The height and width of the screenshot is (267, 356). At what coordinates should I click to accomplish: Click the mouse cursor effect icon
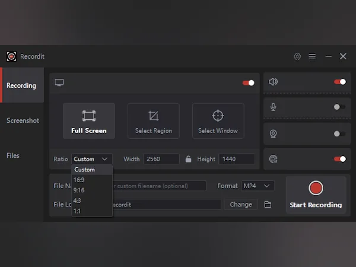[x=273, y=159]
